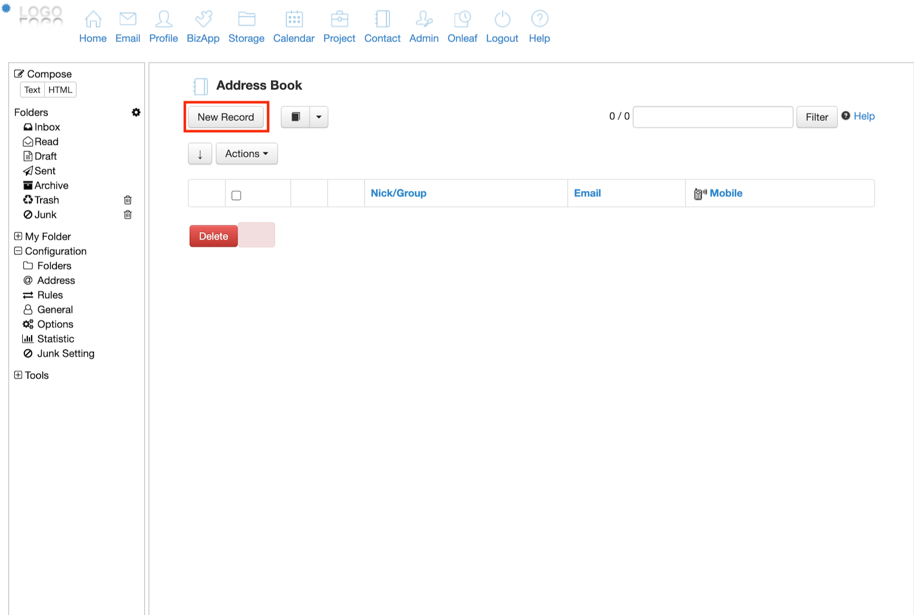
Task: Click the Logout power icon
Action: [x=502, y=19]
